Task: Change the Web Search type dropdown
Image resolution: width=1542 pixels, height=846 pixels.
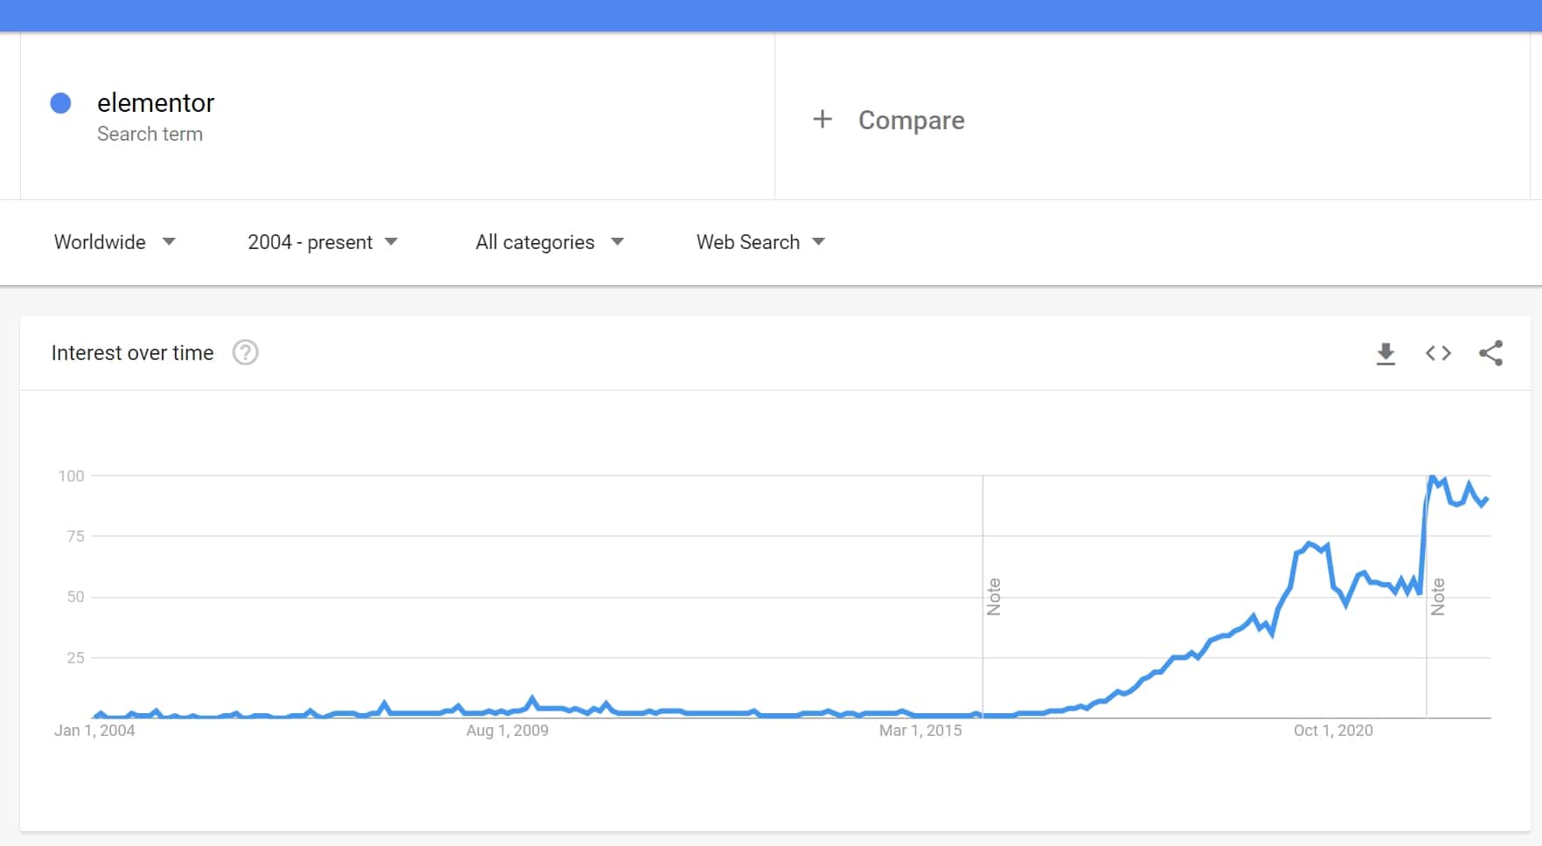Action: tap(761, 242)
